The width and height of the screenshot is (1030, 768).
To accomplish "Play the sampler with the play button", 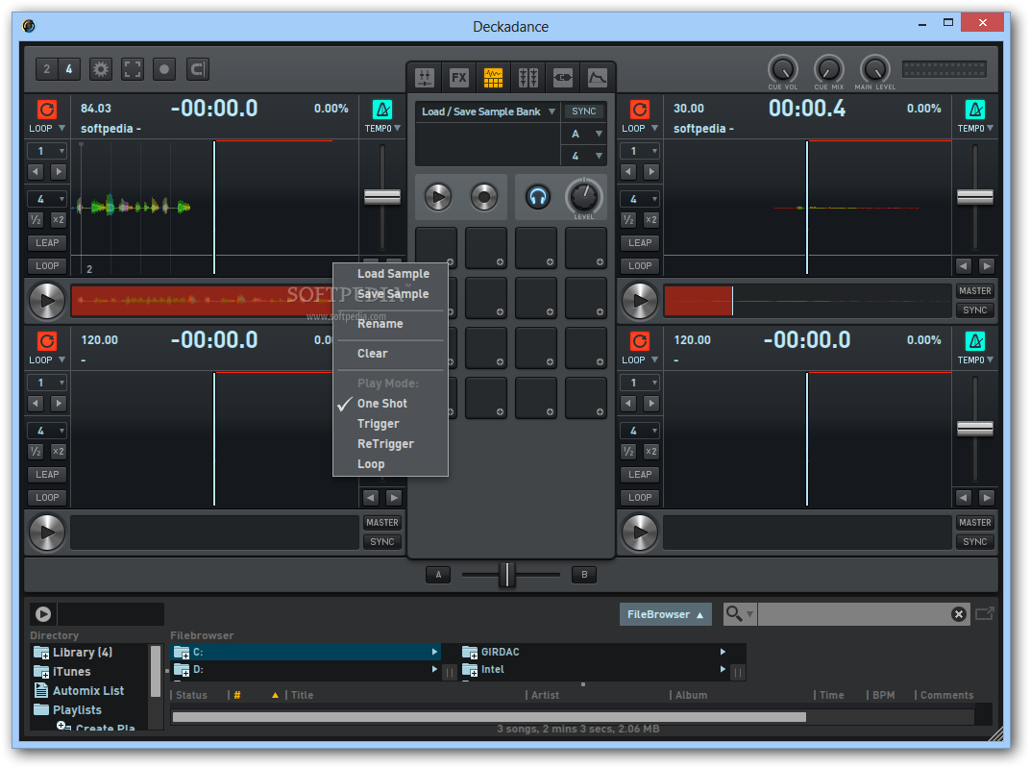I will pos(438,197).
